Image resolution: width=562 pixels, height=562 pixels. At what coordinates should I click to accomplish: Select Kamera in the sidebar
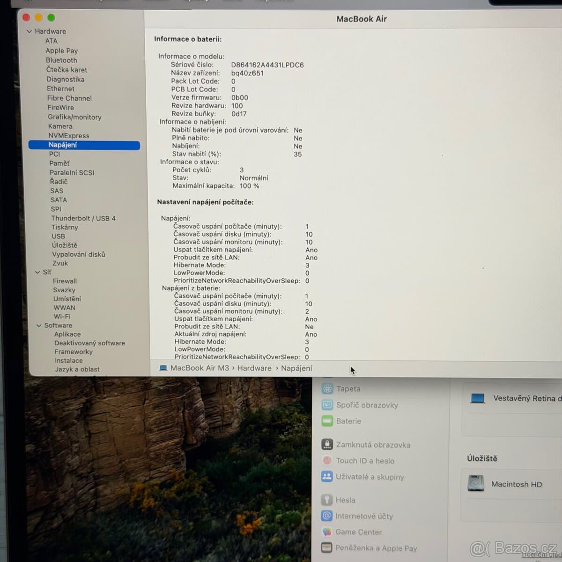pos(60,126)
